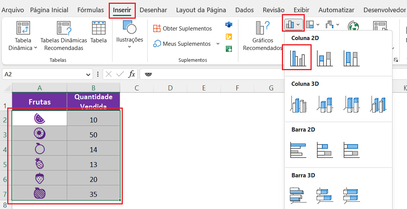Viewport: 407px width, 209px height.
Task: Select the 2D clustered column chart
Action: [x=297, y=58]
